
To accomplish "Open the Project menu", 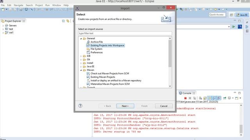I will pos(39,5).
